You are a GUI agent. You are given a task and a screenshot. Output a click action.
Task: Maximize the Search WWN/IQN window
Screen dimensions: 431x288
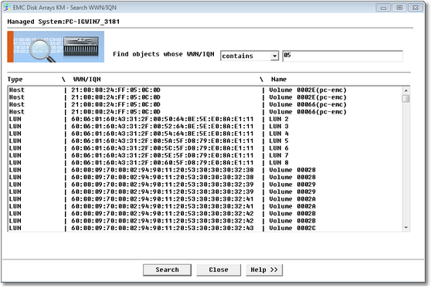point(399,8)
